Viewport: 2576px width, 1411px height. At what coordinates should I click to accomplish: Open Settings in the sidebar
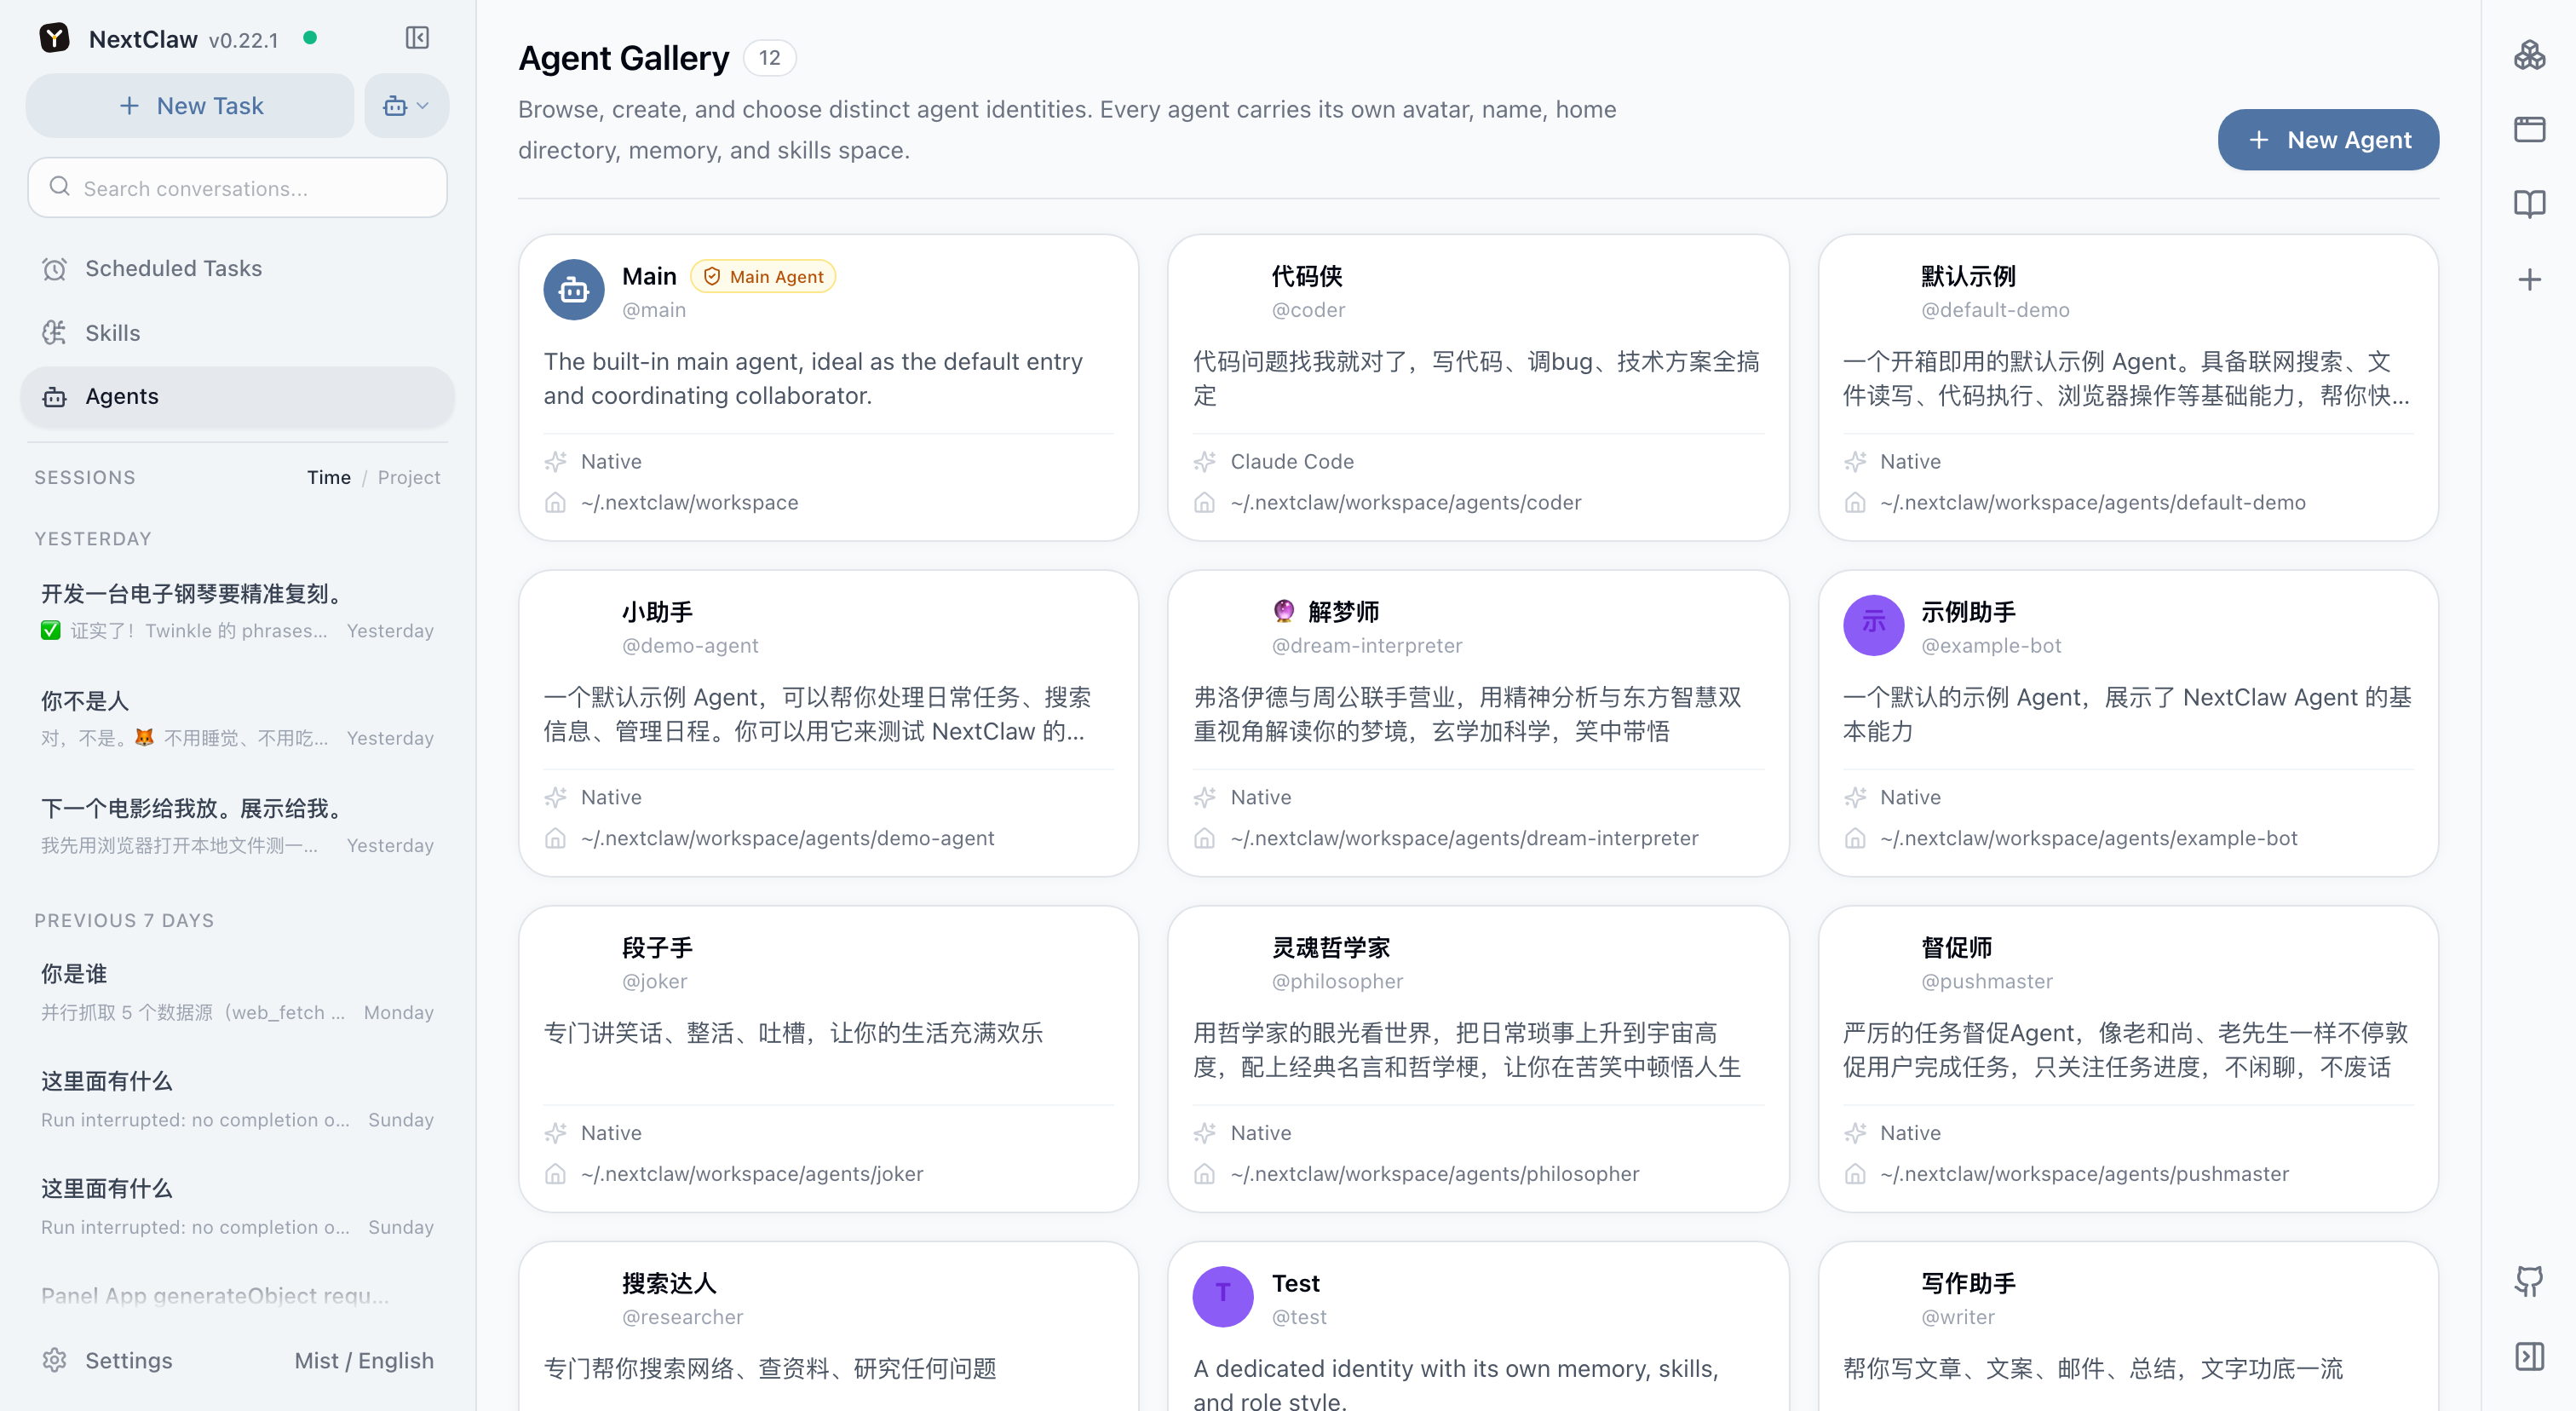click(129, 1360)
